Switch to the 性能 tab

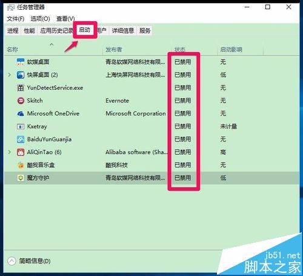point(29,31)
